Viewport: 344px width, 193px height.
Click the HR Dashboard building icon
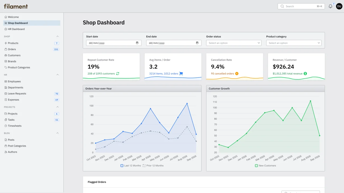6,29
